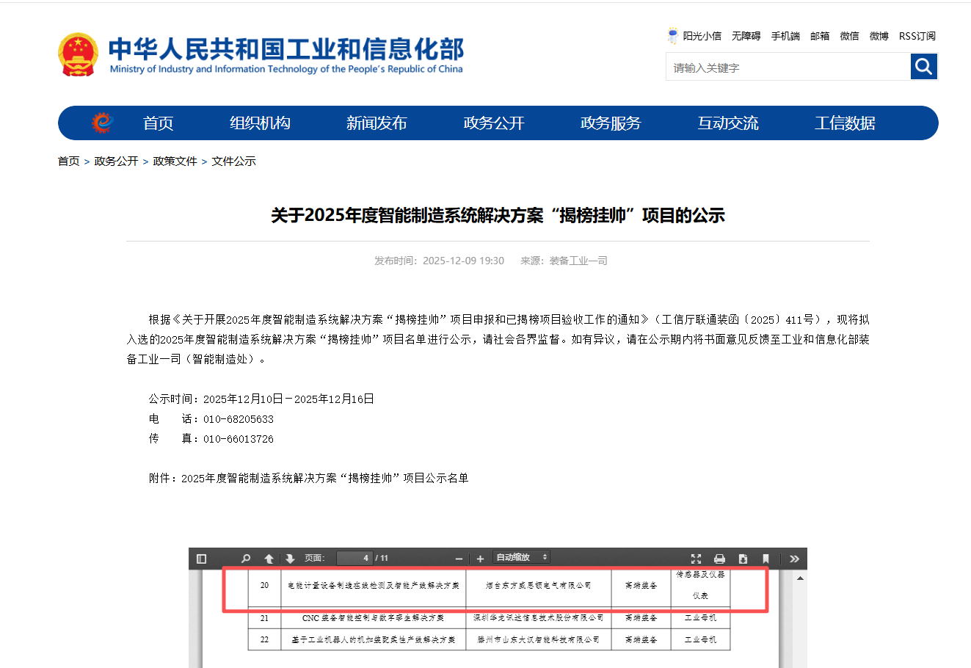Open the PDF find search icon
Viewport: 971px width, 668px height.
[x=246, y=559]
